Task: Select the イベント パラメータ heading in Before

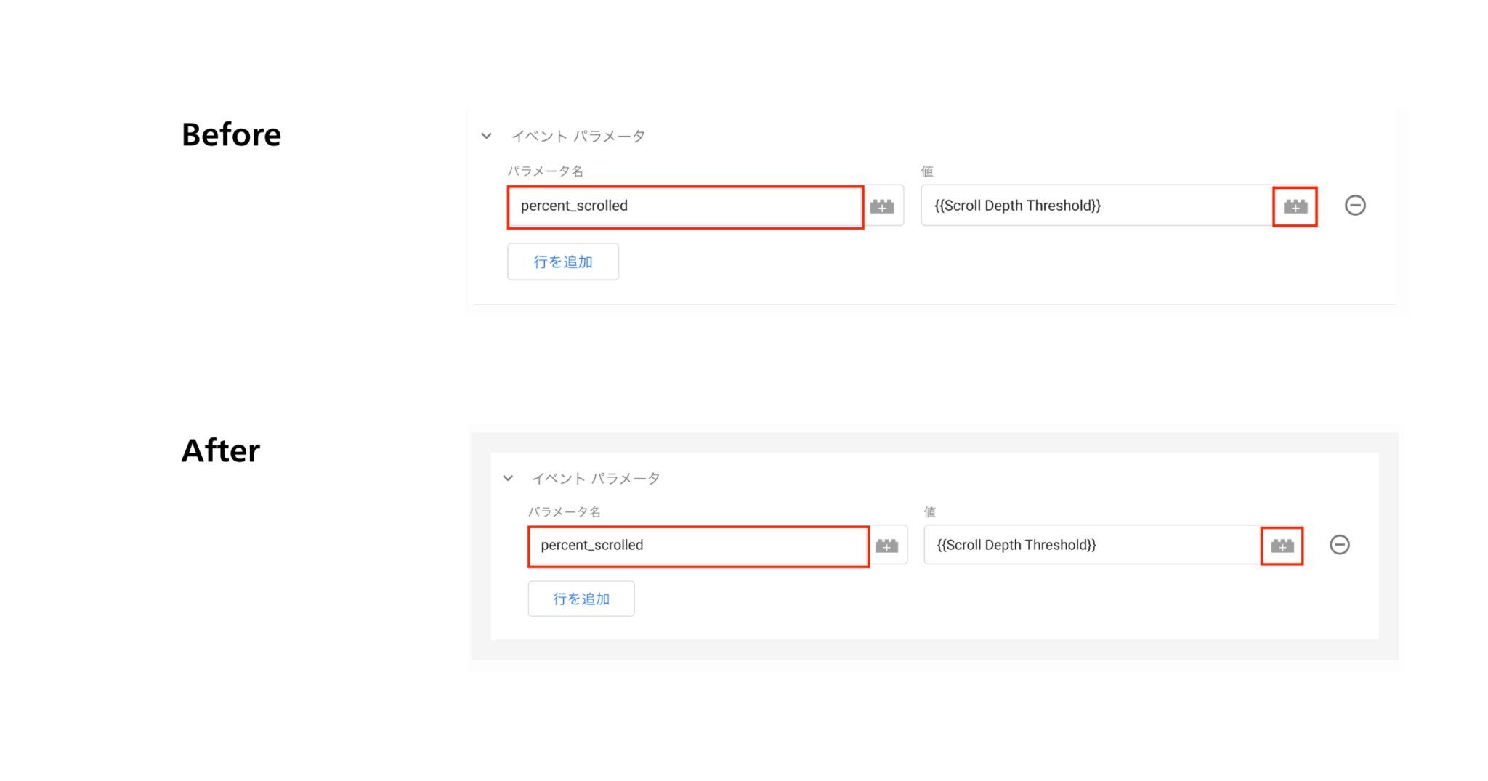Action: [x=579, y=136]
